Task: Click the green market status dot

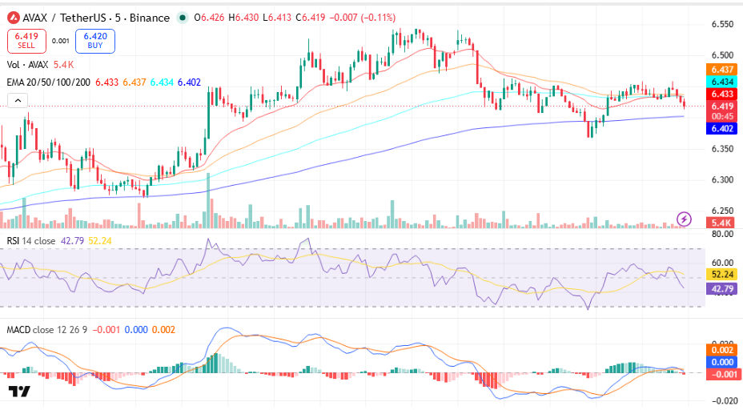Action: pyautogui.click(x=183, y=18)
